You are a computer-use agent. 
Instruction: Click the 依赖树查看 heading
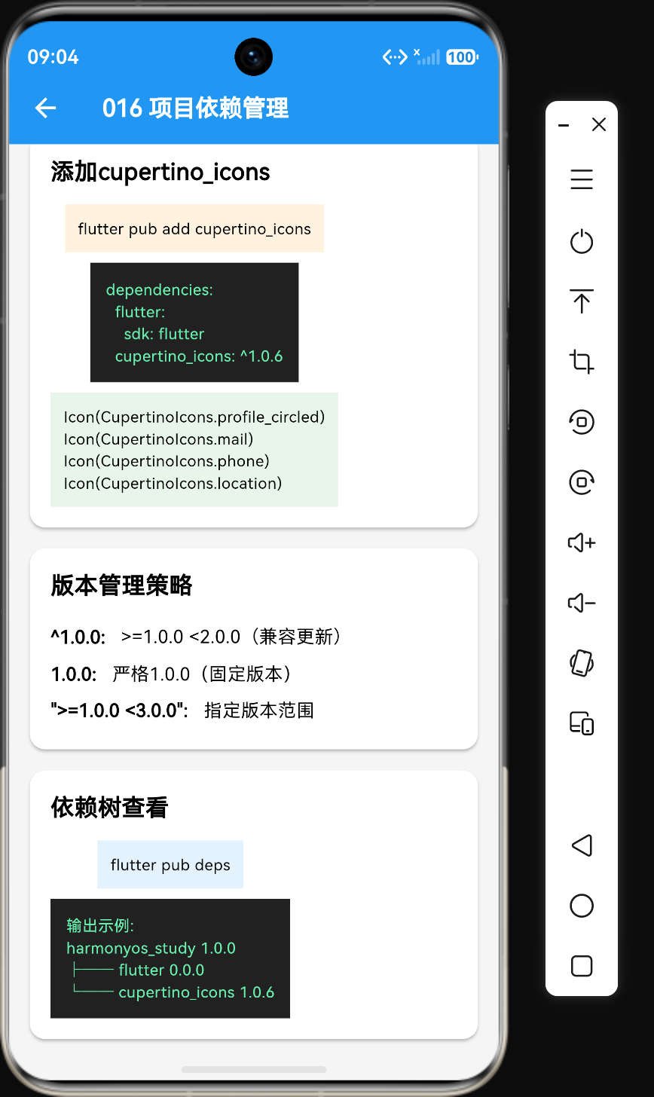tap(109, 808)
